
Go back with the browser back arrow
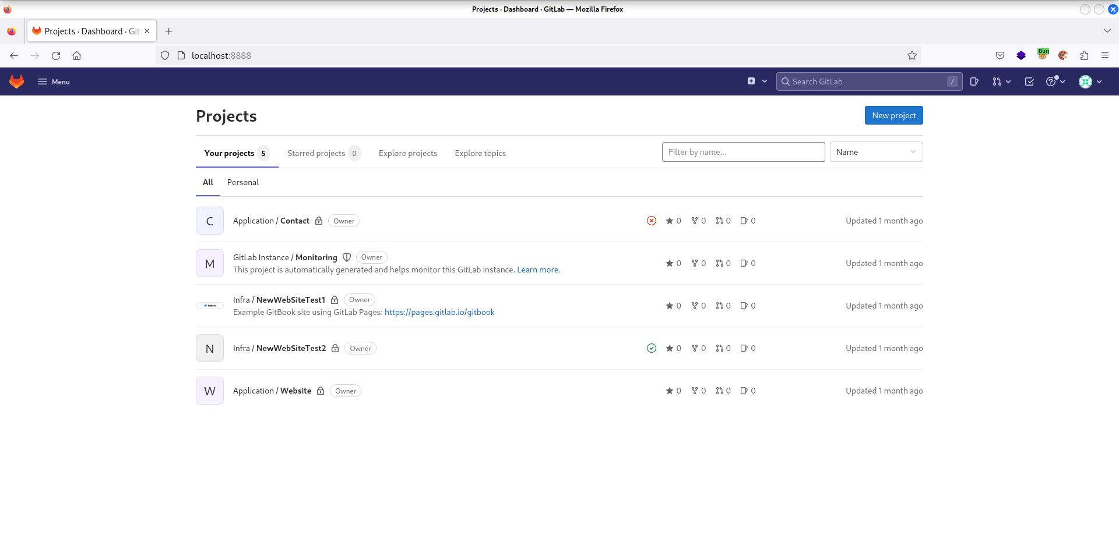coord(14,55)
